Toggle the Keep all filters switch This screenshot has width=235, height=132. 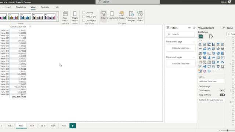[222, 95]
